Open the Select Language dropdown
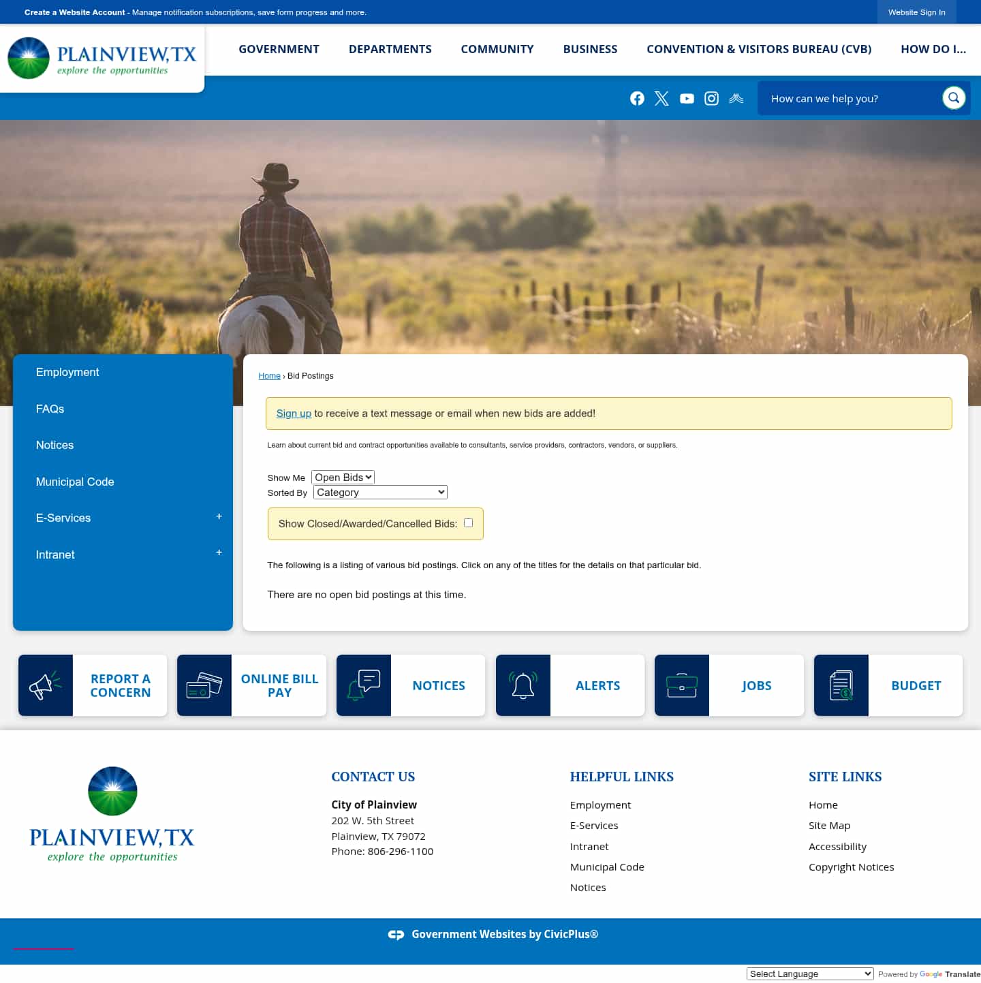Viewport: 981px width, 983px height. [809, 973]
